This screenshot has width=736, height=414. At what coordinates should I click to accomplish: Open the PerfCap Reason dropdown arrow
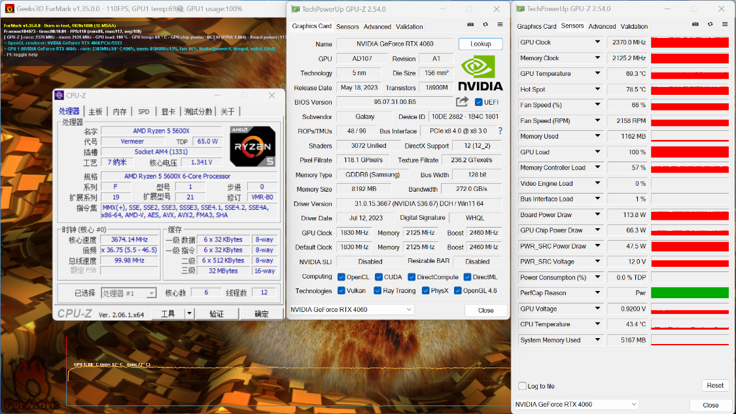[x=597, y=292]
